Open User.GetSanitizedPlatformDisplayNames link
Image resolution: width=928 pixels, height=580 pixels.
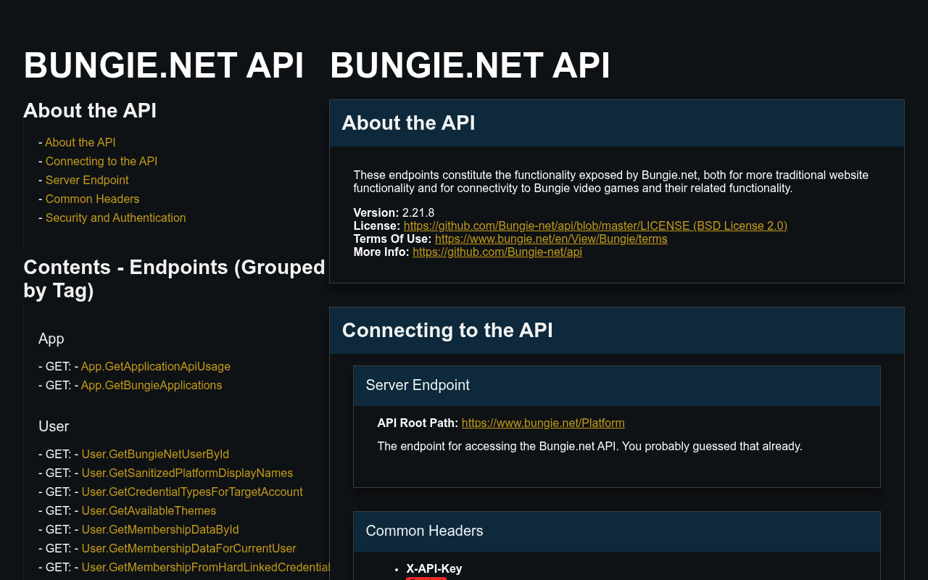pyautogui.click(x=187, y=473)
